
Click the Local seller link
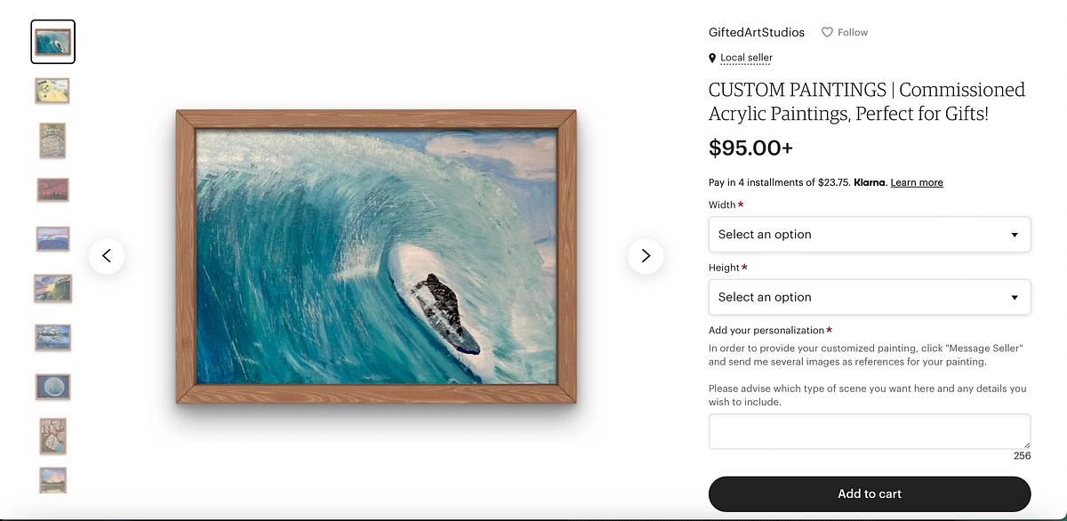click(x=746, y=58)
